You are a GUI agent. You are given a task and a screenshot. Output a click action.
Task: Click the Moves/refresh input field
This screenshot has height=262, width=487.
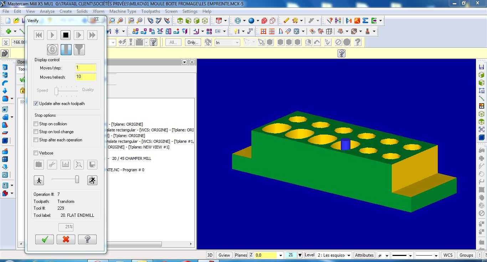pos(86,77)
